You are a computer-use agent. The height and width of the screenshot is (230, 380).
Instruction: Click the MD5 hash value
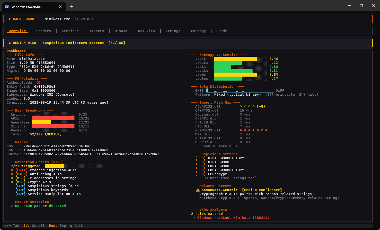click(x=58, y=146)
